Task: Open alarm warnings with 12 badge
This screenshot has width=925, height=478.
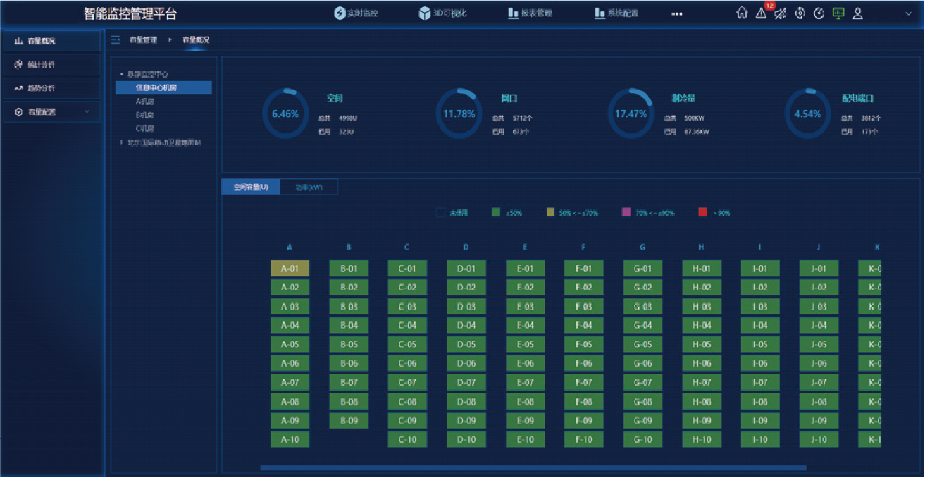Action: coord(762,13)
